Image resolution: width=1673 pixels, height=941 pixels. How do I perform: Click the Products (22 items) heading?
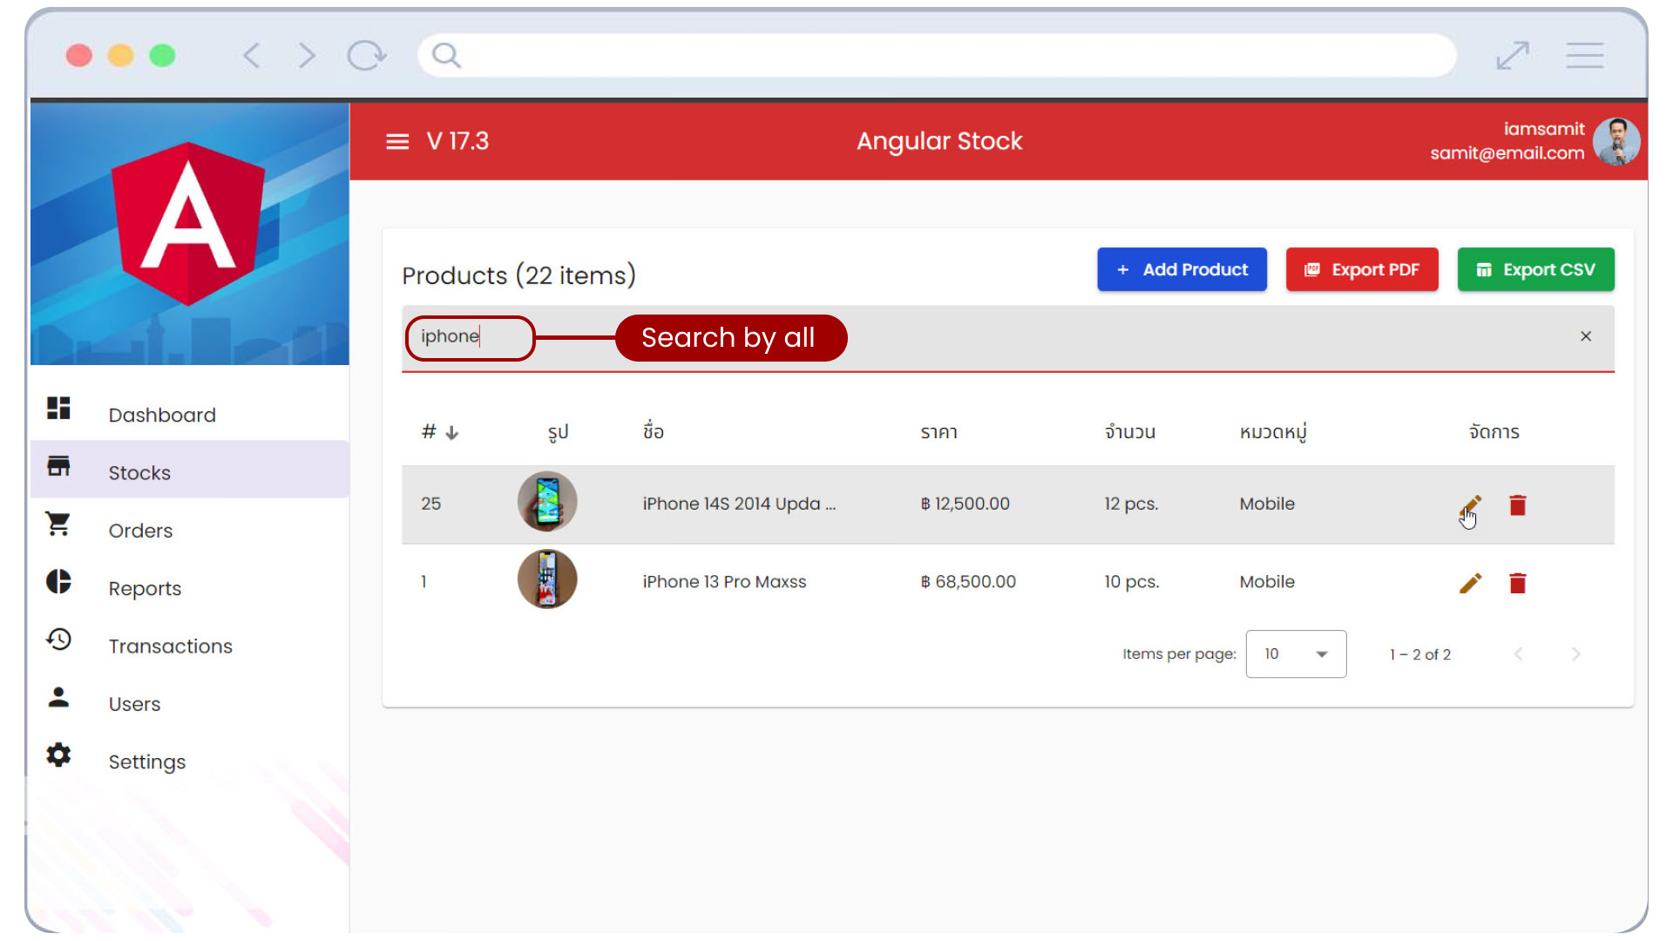pyautogui.click(x=518, y=275)
